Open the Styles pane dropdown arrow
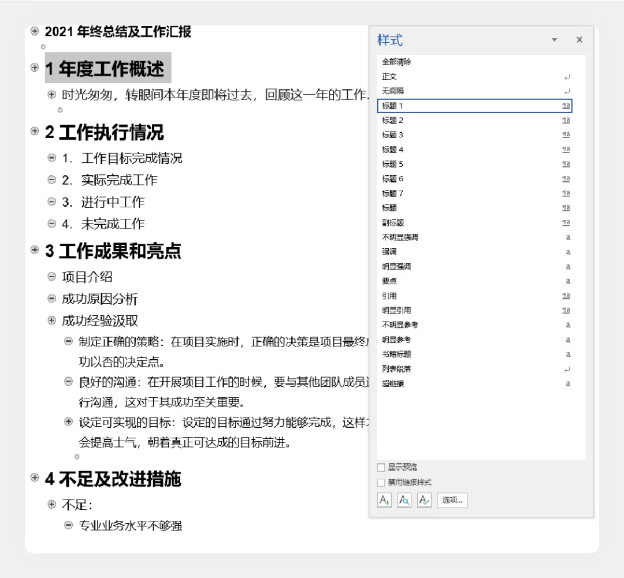 554,39
